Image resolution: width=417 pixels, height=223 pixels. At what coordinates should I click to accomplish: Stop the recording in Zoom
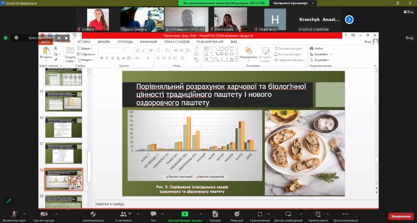pos(66,38)
